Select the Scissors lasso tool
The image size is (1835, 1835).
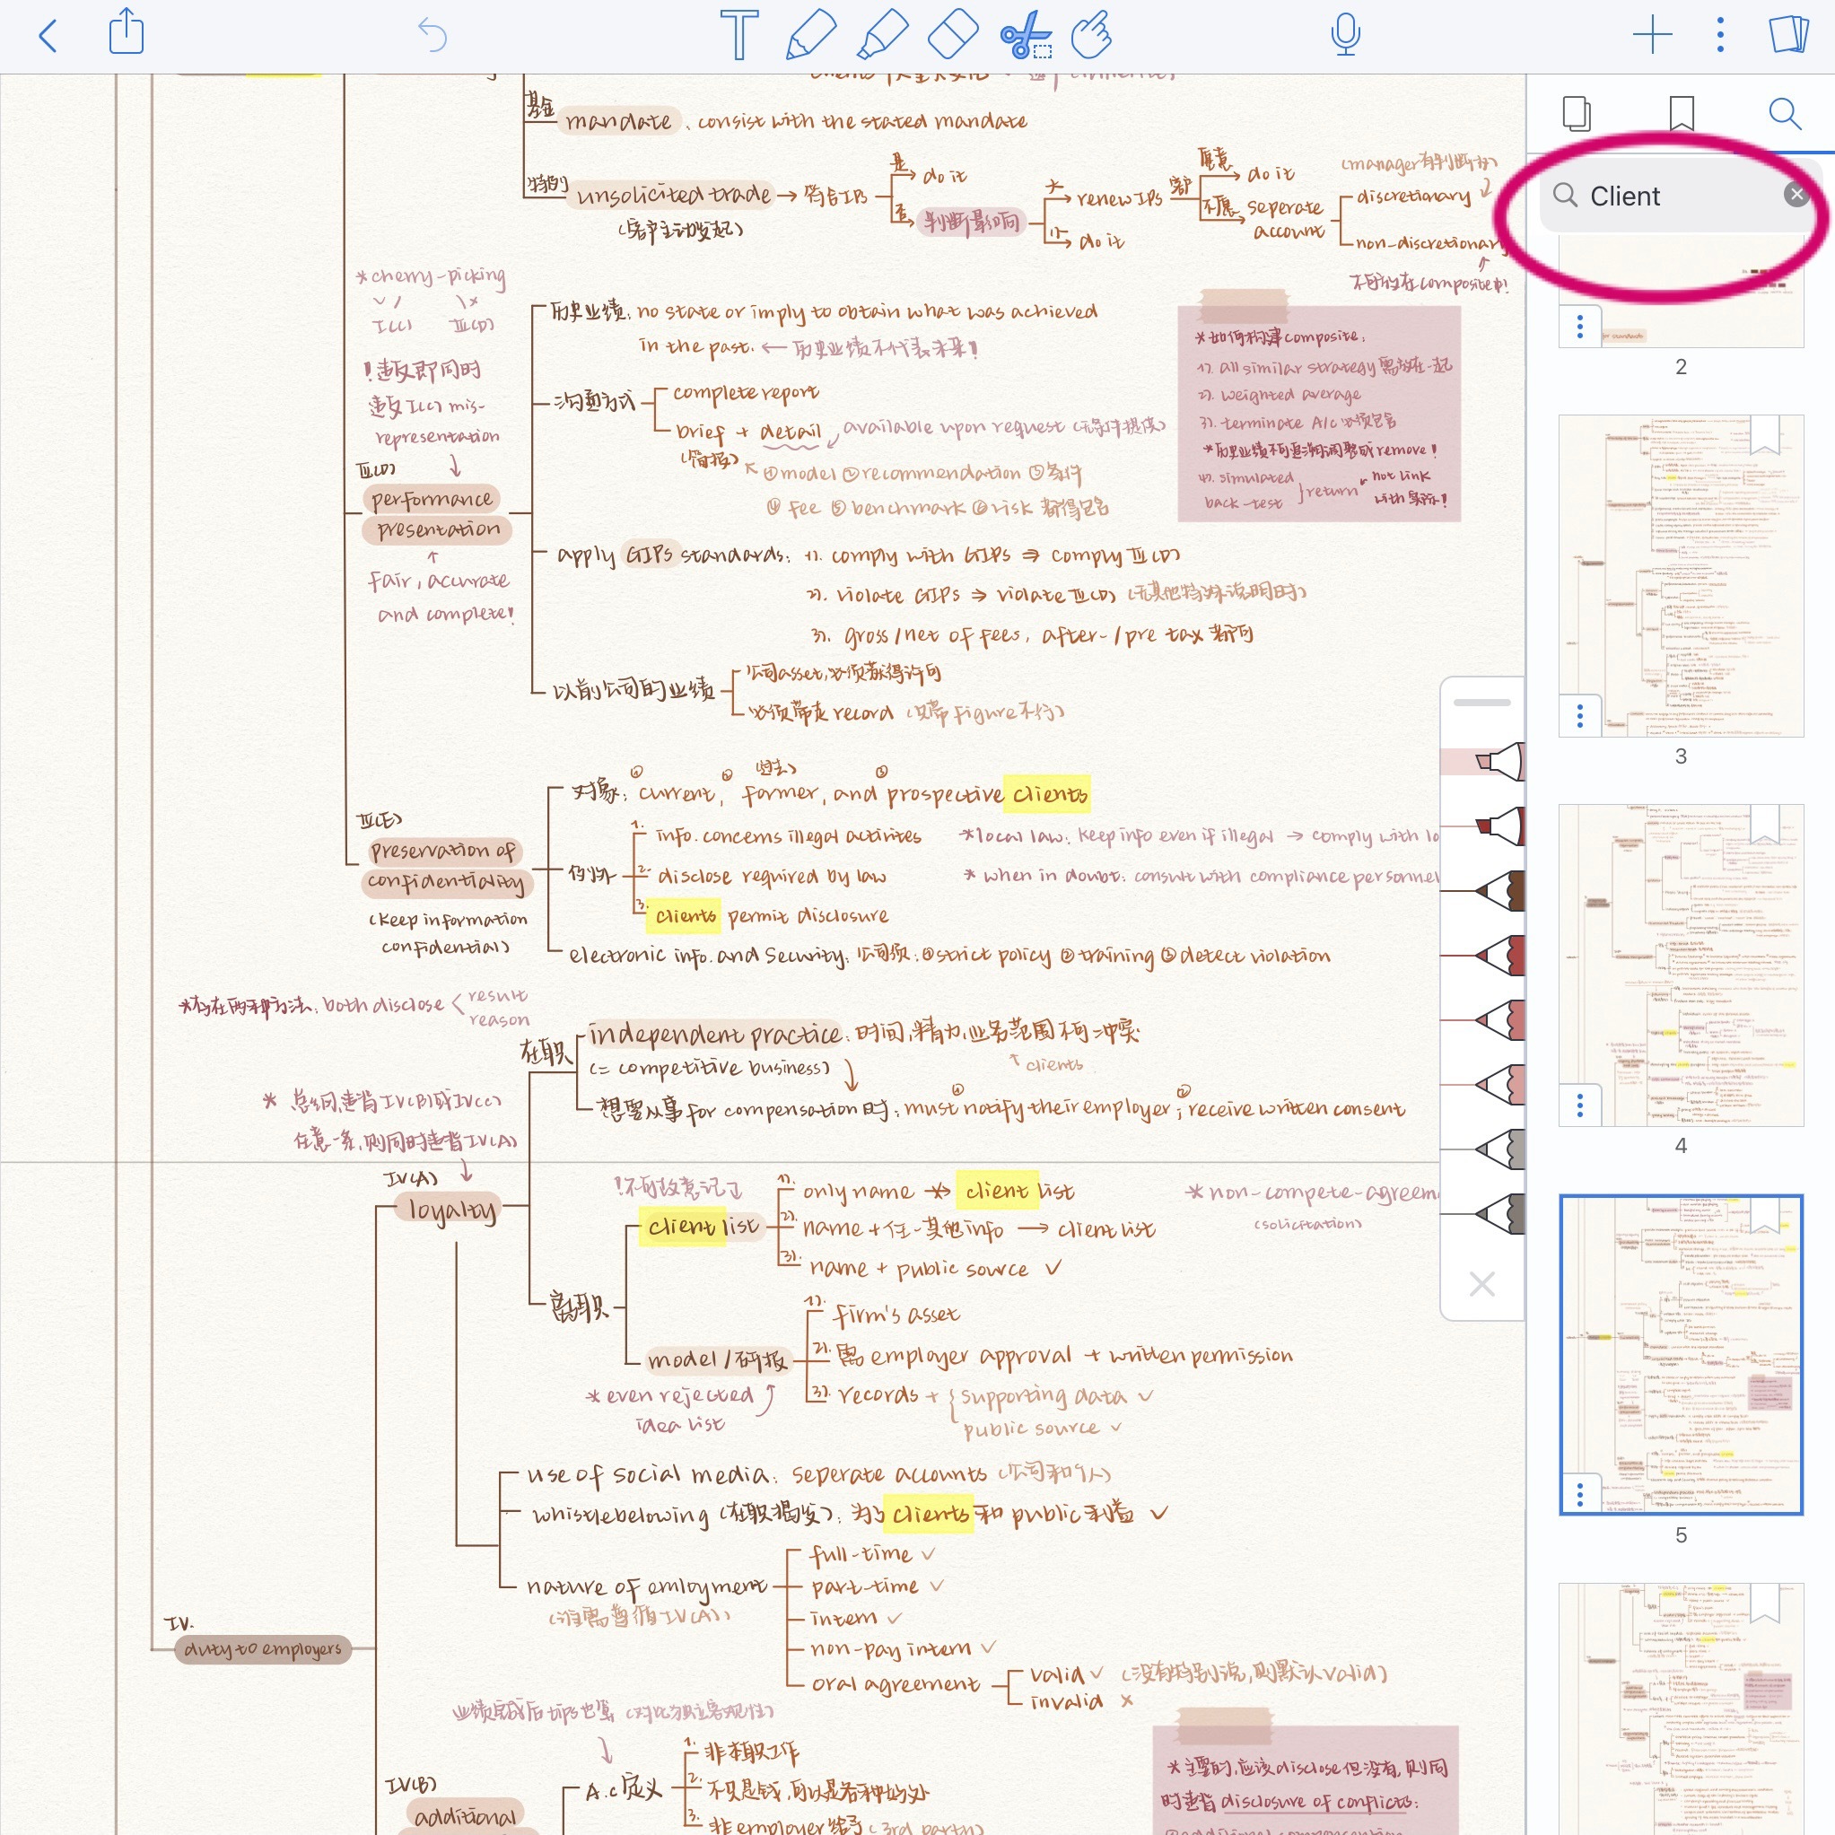[x=1026, y=35]
